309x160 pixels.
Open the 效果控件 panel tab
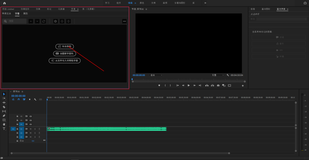25,9
